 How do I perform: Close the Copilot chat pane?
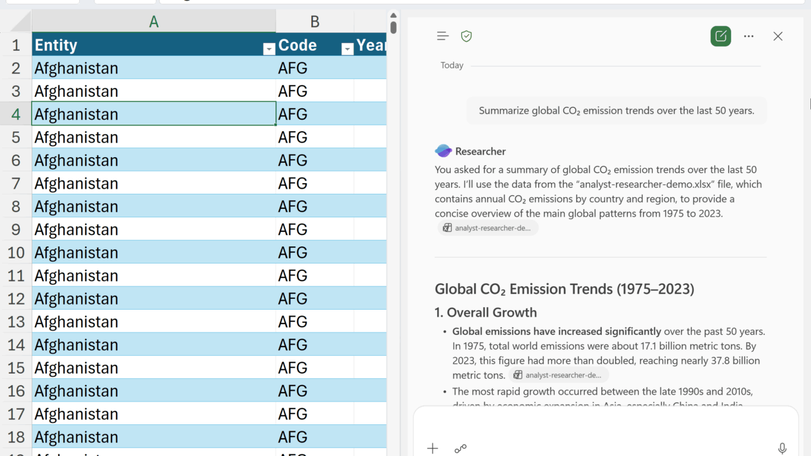click(778, 36)
